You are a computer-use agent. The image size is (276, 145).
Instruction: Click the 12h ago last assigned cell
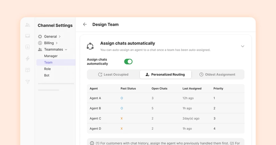click(188, 98)
